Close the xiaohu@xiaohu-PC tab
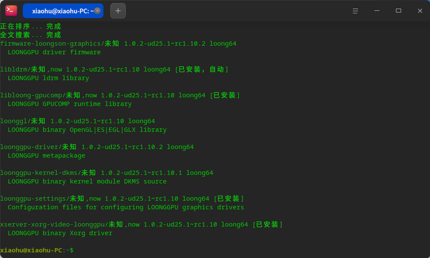The width and height of the screenshot is (430, 258). pos(97,11)
